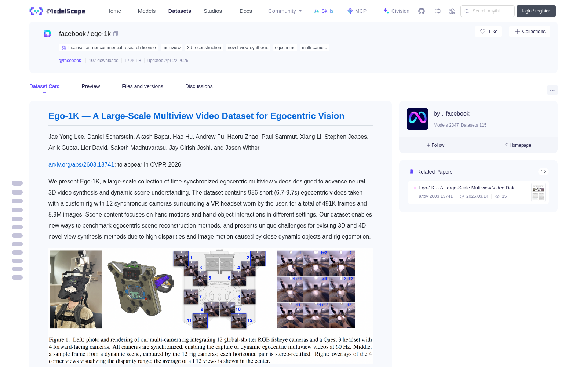This screenshot has height=367, width=587.
Task: Open the Skills page
Action: tap(324, 11)
